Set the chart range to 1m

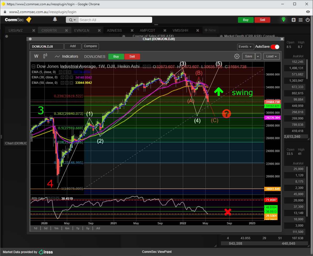56,228
